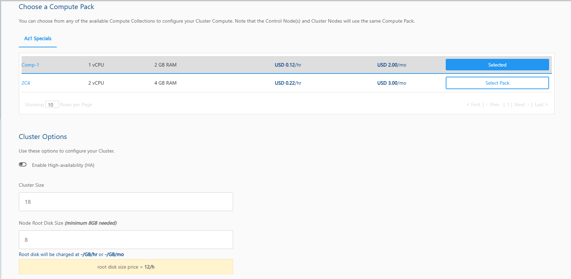Go to First page in pagination
571x279 pixels.
point(474,104)
